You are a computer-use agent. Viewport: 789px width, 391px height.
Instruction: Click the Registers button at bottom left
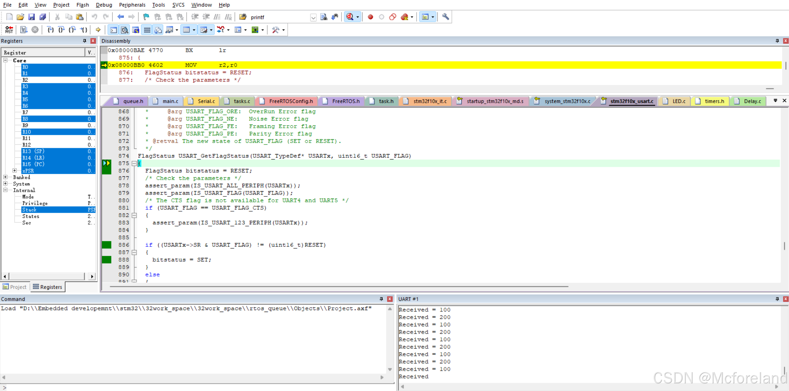tap(48, 287)
